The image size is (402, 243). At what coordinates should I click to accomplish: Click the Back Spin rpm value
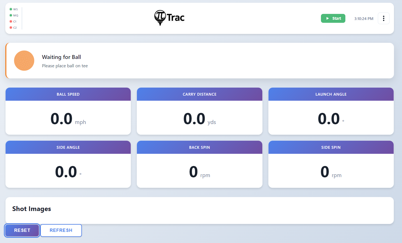(x=194, y=172)
